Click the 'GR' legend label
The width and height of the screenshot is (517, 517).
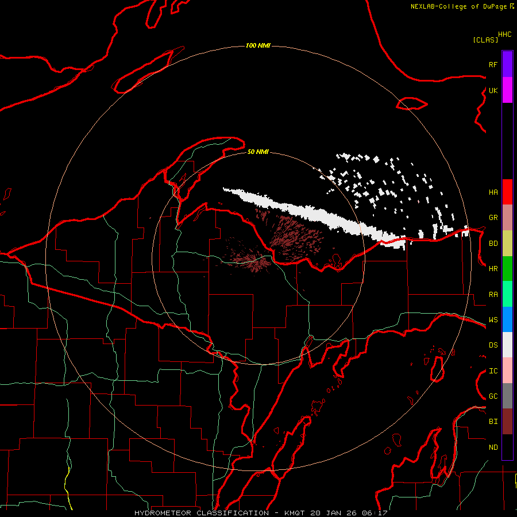point(493,218)
